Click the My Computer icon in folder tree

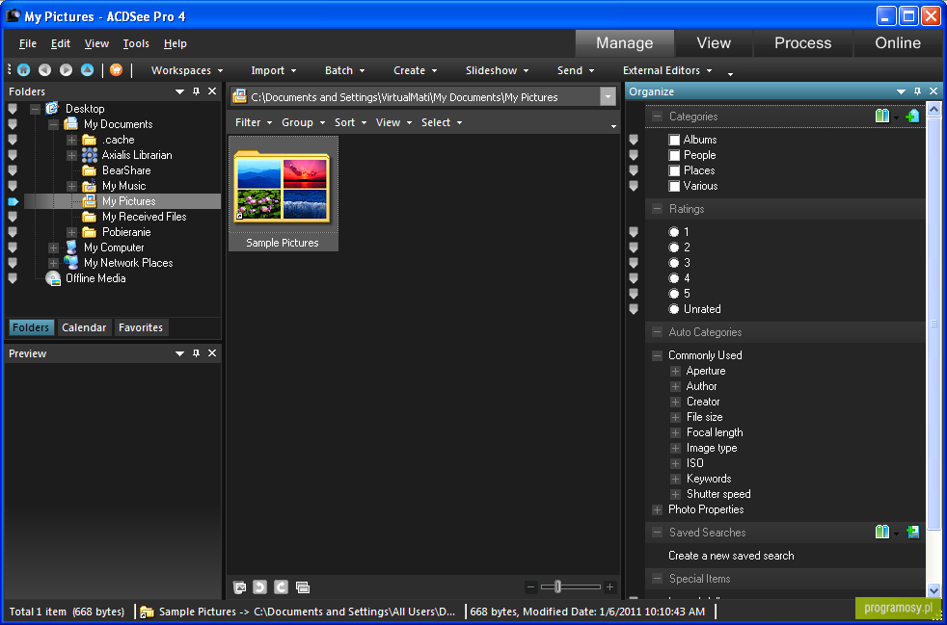pyautogui.click(x=72, y=247)
